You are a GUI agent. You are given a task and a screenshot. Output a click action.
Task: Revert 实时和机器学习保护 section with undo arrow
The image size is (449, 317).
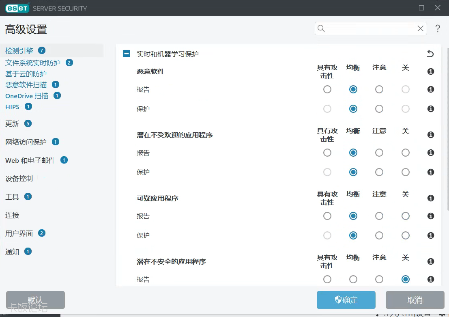[430, 54]
